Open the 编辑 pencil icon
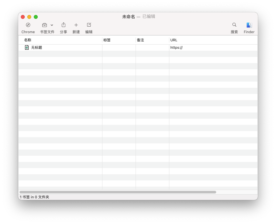276x224 pixels. 89,25
